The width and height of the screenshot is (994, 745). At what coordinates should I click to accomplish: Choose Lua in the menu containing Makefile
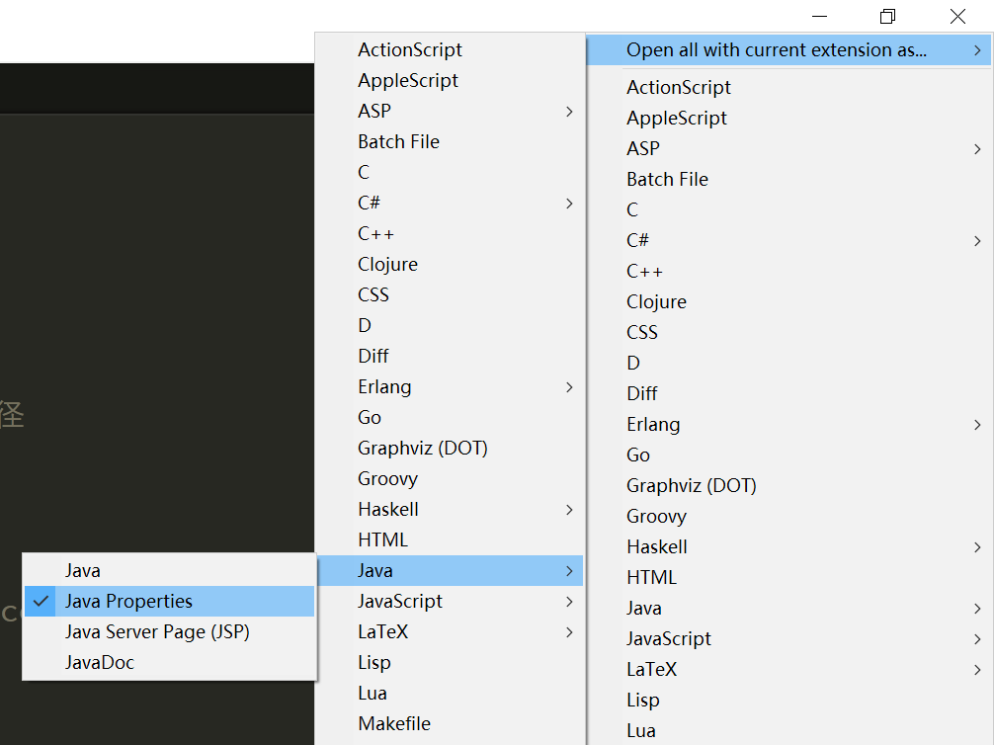coord(450,693)
